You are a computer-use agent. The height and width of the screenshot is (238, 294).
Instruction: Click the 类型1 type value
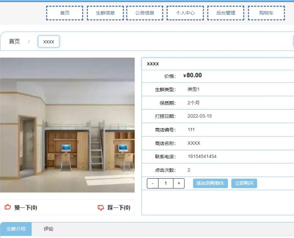[x=194, y=89]
